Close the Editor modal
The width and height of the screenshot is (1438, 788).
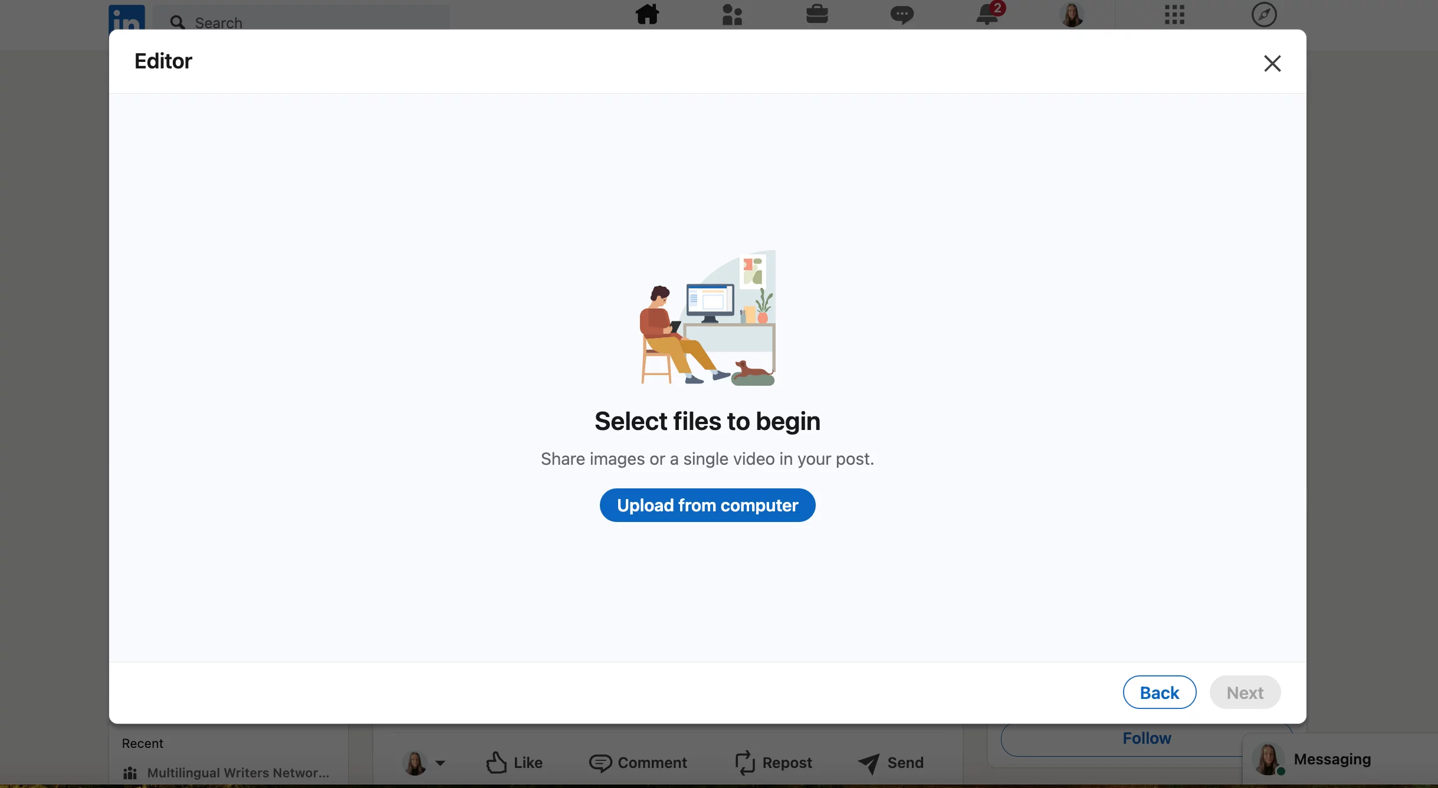pos(1272,61)
